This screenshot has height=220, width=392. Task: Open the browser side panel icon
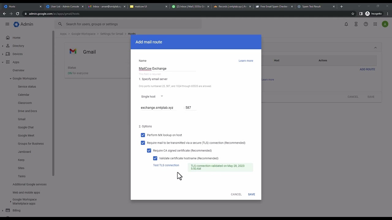[361, 13]
